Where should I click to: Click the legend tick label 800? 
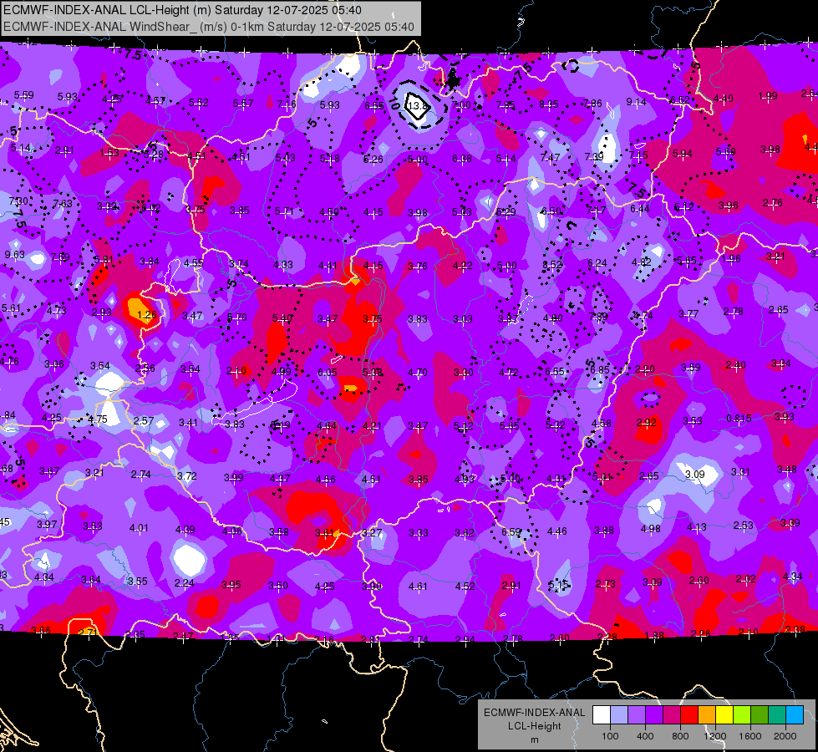tap(680, 736)
